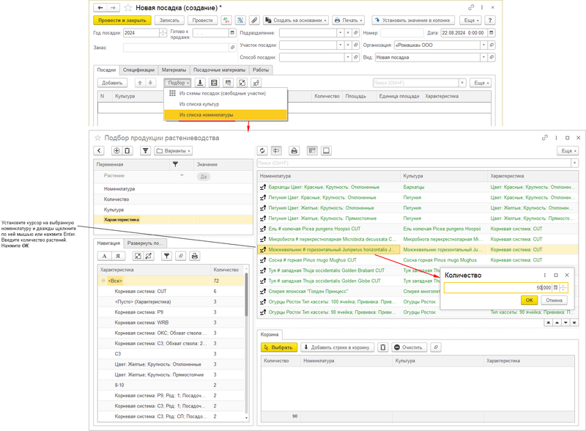586x431 pixels.
Task: Click the printer icon in the selection window
Action: pyautogui.click(x=294, y=150)
